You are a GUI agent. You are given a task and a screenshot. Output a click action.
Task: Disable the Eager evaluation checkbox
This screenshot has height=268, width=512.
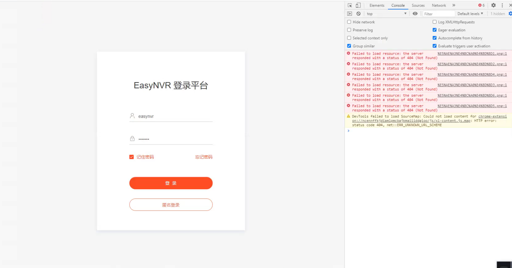coord(434,30)
